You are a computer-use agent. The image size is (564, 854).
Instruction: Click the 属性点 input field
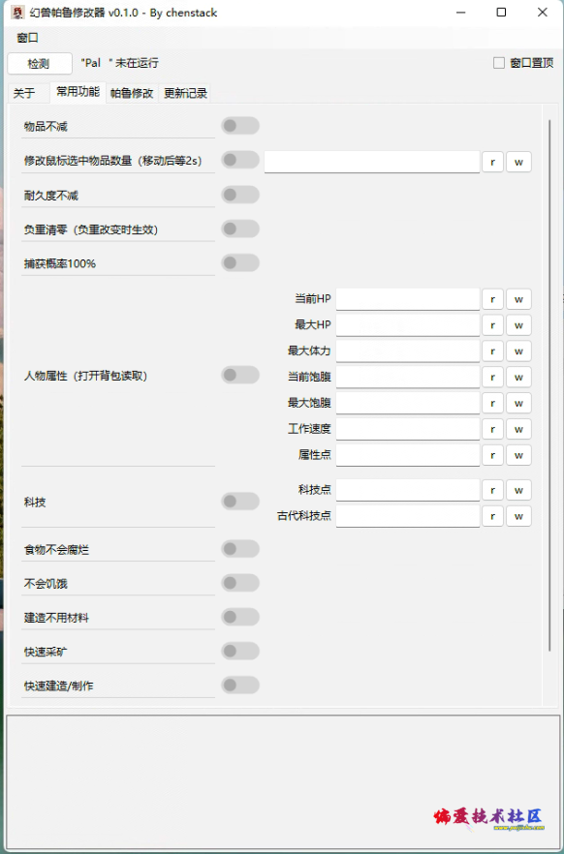[x=408, y=455]
